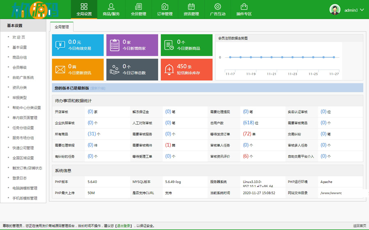This screenshot has height=230, width=369.
Task: Open 基本设置 in the sidebar menu
Action: [x=19, y=47]
